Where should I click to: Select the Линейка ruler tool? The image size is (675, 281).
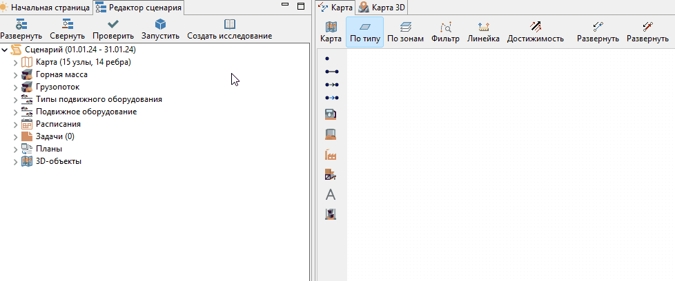(x=483, y=27)
